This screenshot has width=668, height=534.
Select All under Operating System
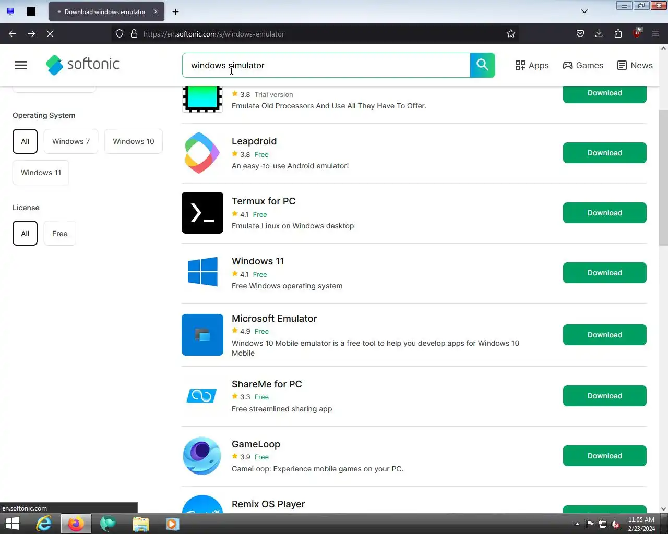(x=25, y=141)
